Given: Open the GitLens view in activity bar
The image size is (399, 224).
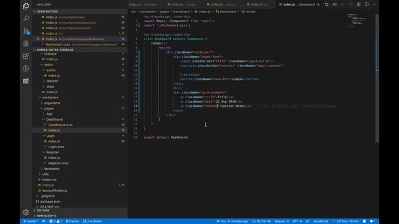Looking at the screenshot, I should click(26, 68).
